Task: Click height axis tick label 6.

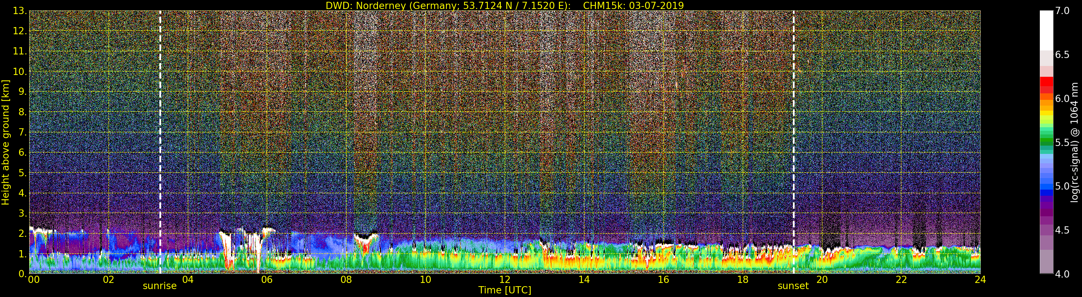Action: point(23,152)
